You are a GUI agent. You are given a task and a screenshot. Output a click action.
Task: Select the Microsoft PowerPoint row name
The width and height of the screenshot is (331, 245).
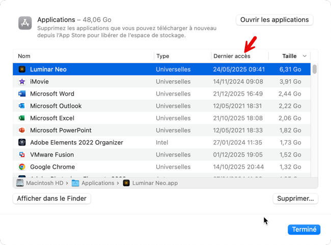point(61,130)
